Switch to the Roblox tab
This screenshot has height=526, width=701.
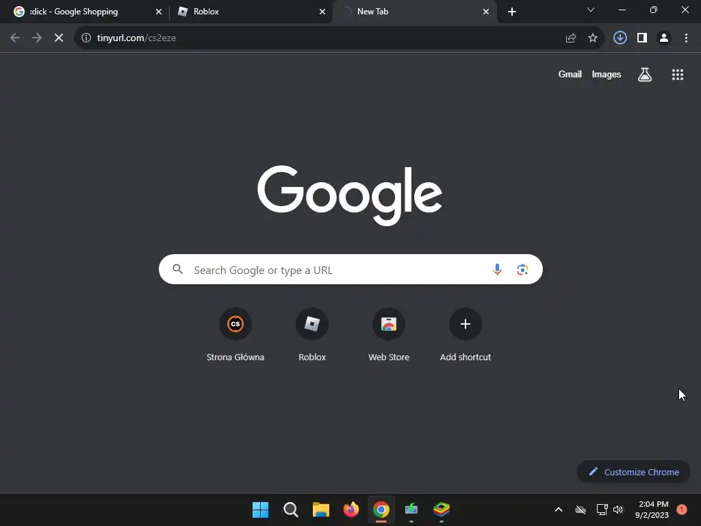click(251, 12)
